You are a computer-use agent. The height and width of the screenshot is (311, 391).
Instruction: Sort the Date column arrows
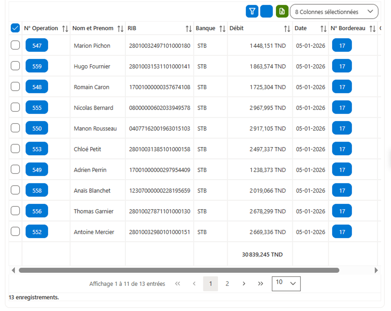click(324, 29)
